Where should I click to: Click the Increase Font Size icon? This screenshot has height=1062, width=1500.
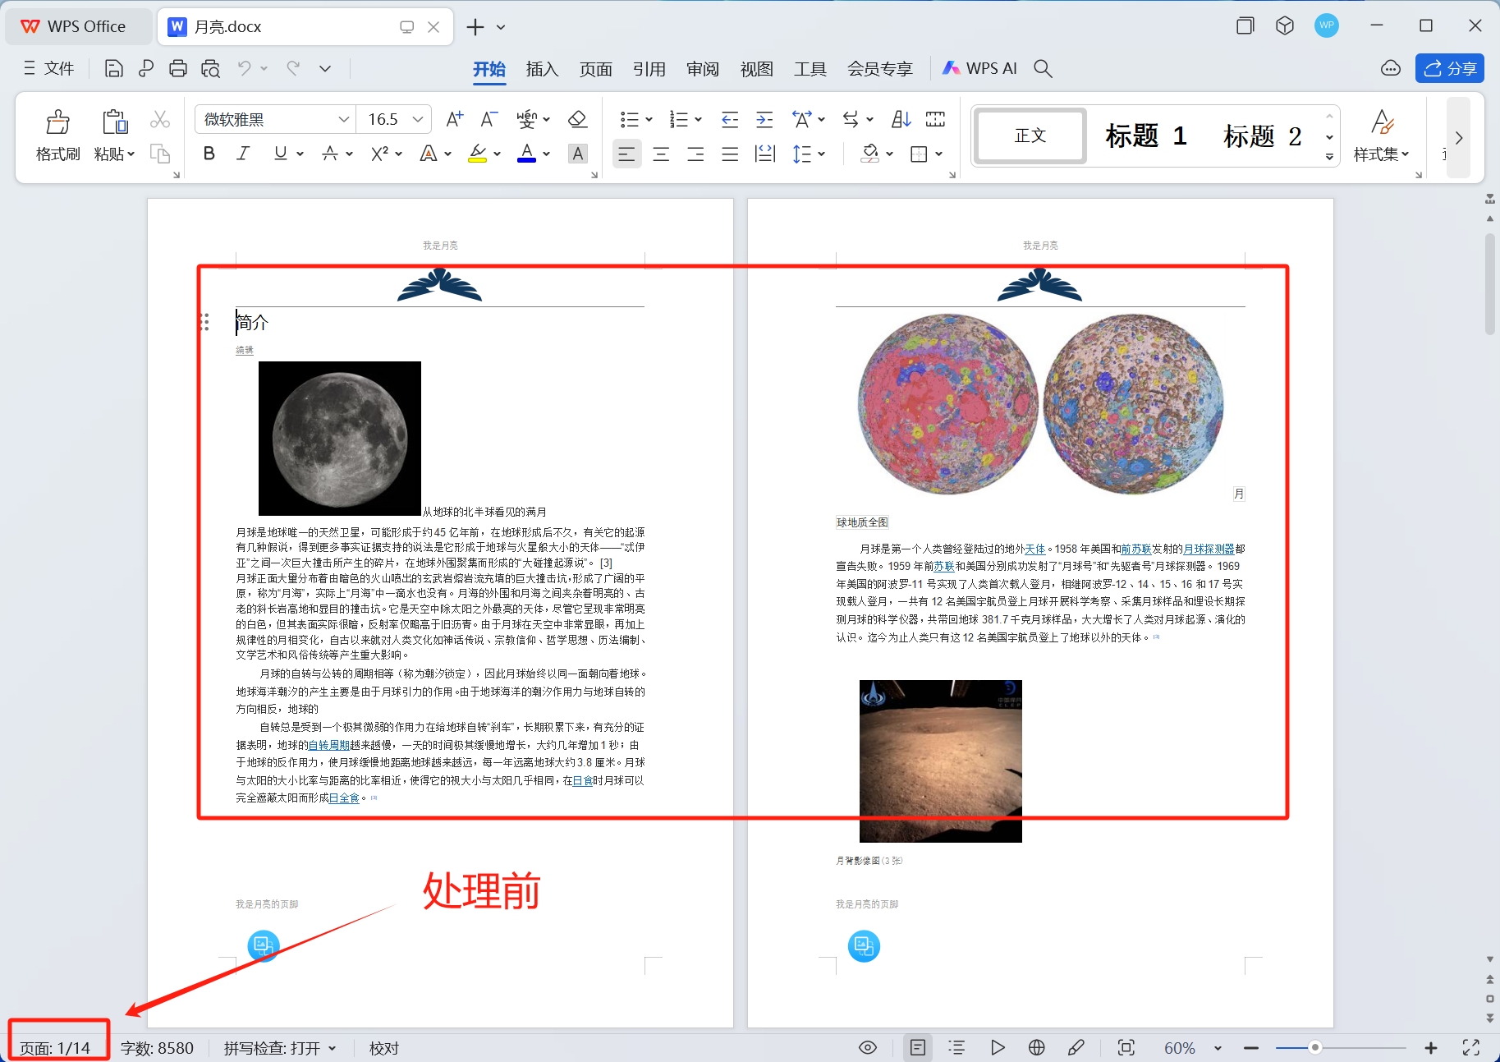(452, 119)
